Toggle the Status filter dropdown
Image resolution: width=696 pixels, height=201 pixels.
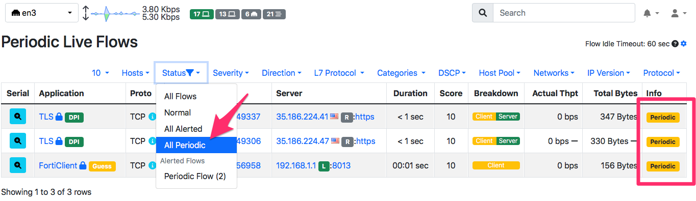[x=181, y=73]
